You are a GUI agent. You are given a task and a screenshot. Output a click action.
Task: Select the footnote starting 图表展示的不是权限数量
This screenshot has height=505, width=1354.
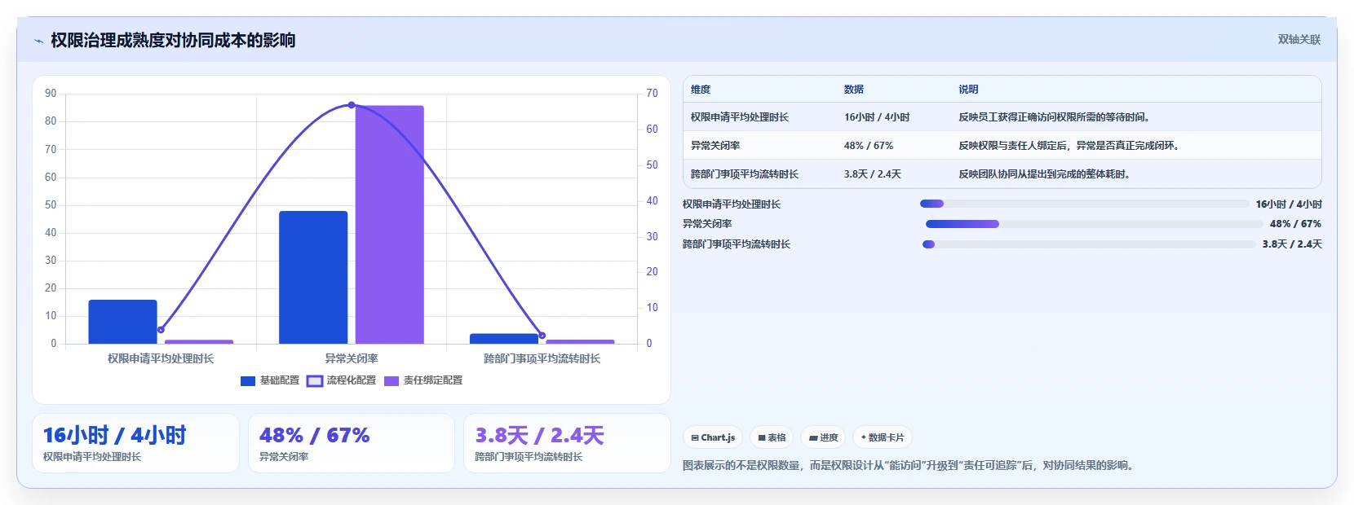tap(909, 466)
